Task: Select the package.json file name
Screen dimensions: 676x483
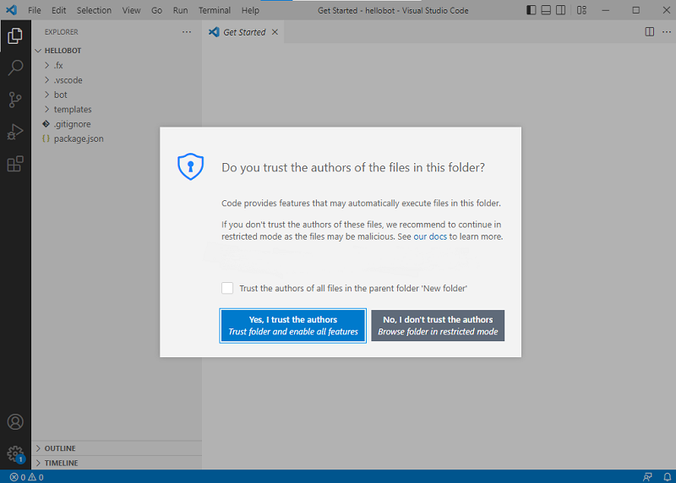Action: tap(79, 138)
